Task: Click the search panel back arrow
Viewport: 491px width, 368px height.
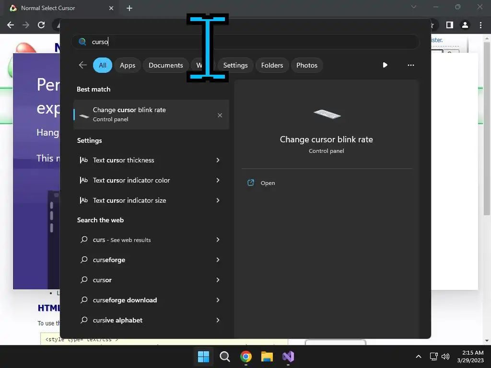Action: point(82,65)
